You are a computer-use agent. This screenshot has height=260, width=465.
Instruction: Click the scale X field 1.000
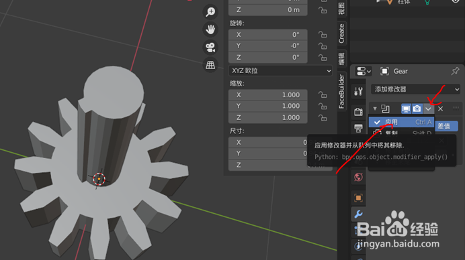[268, 94]
